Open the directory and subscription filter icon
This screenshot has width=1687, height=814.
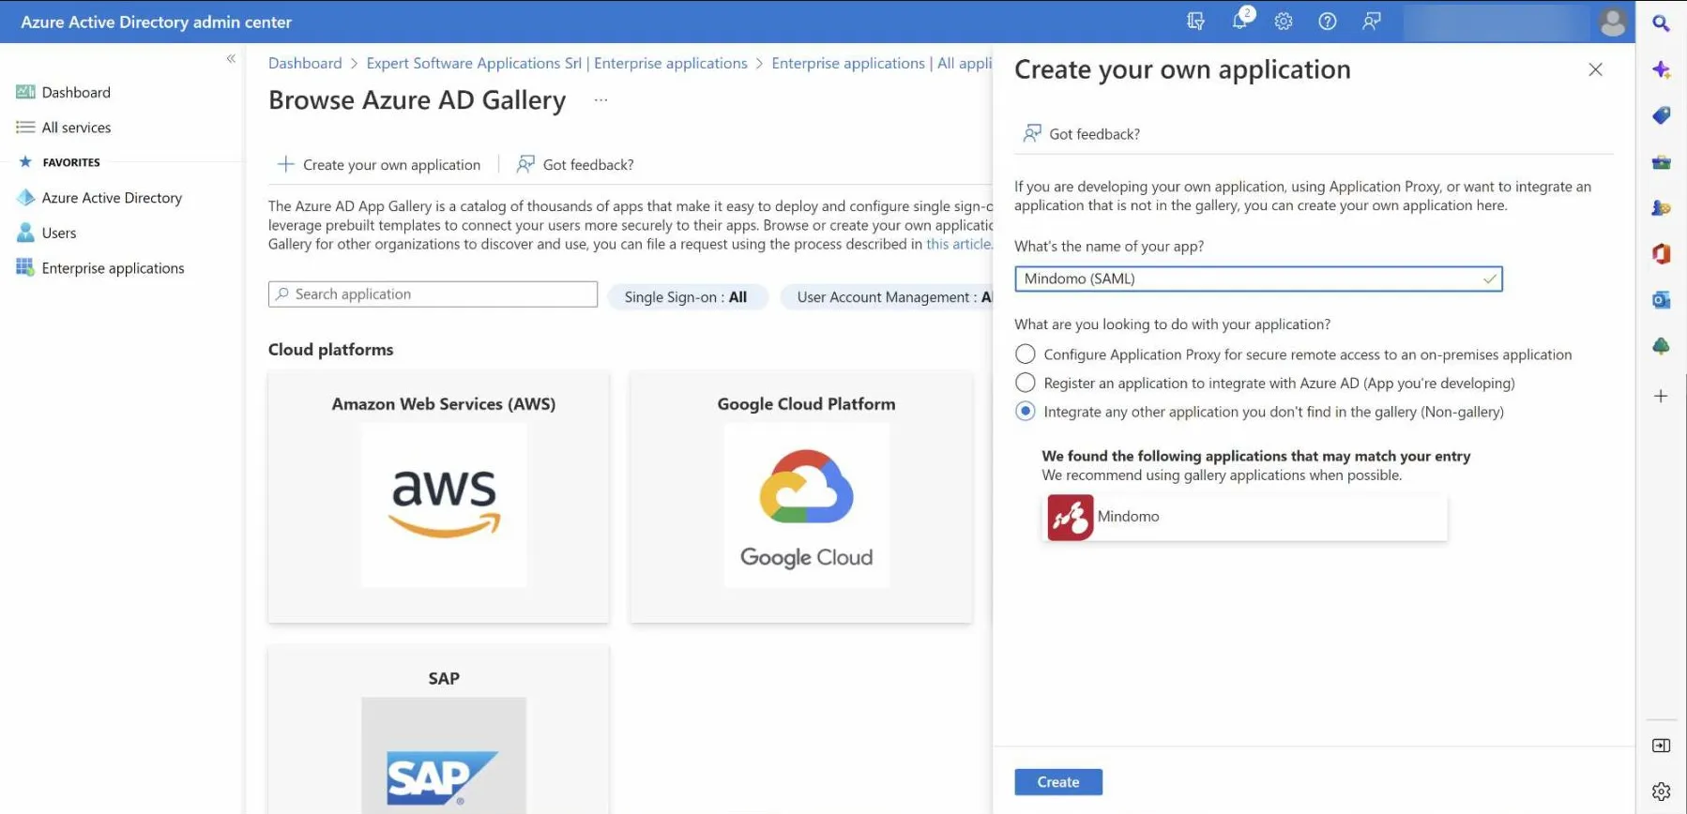click(x=1195, y=21)
